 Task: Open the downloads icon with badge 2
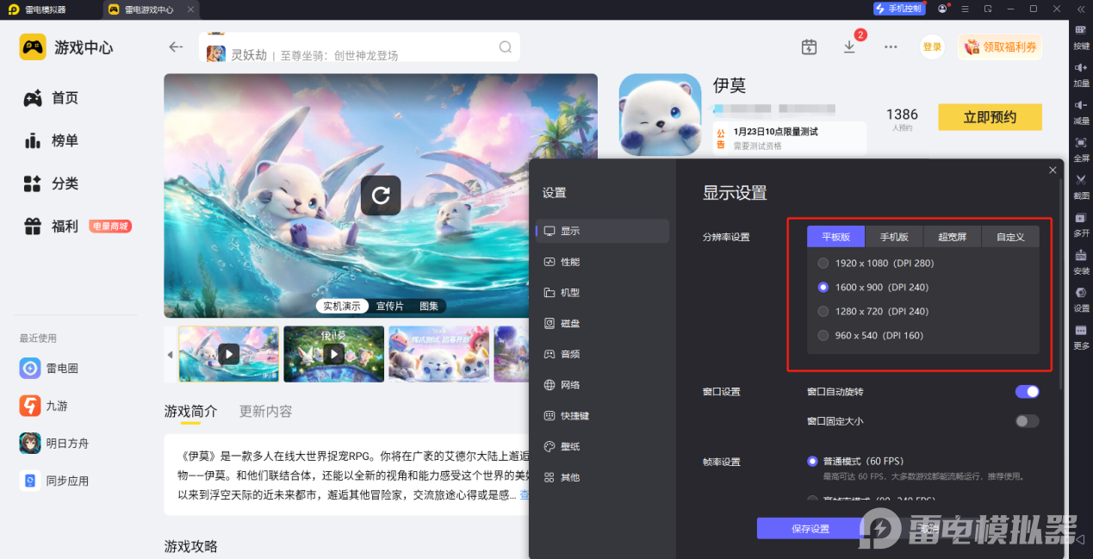click(850, 47)
